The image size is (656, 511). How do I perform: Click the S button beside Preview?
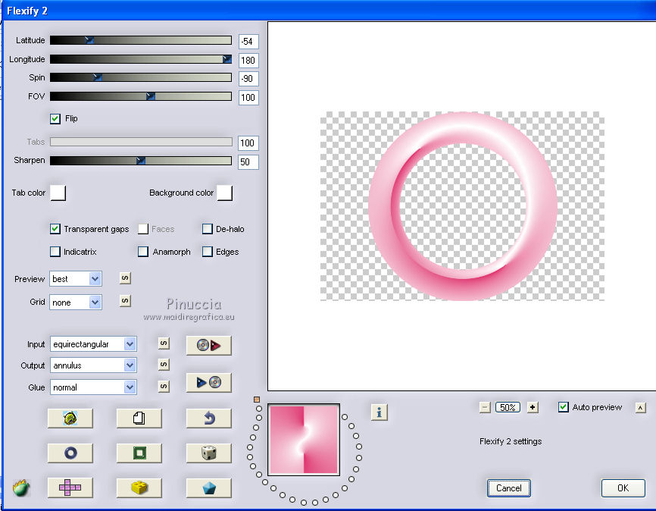125,277
